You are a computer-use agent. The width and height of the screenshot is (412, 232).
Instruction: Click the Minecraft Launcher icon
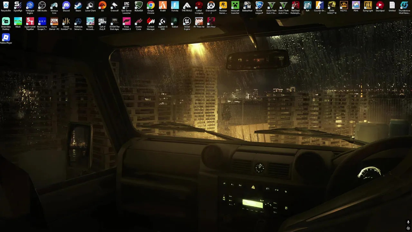(x=235, y=8)
